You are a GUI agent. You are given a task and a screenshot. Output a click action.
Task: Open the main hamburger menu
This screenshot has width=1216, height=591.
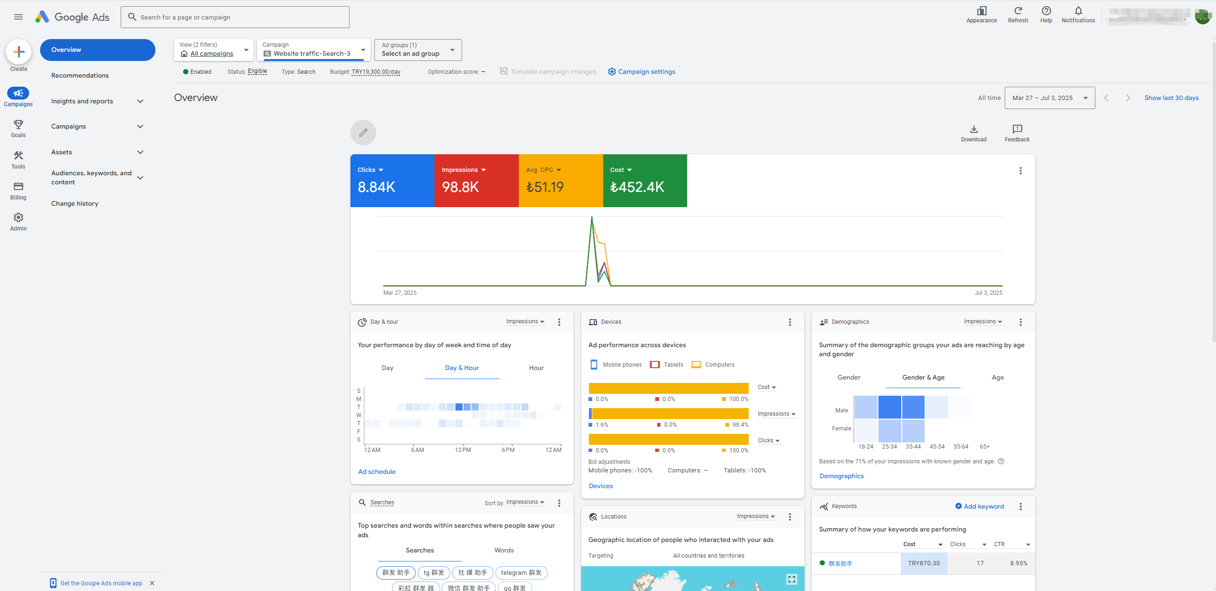(18, 17)
